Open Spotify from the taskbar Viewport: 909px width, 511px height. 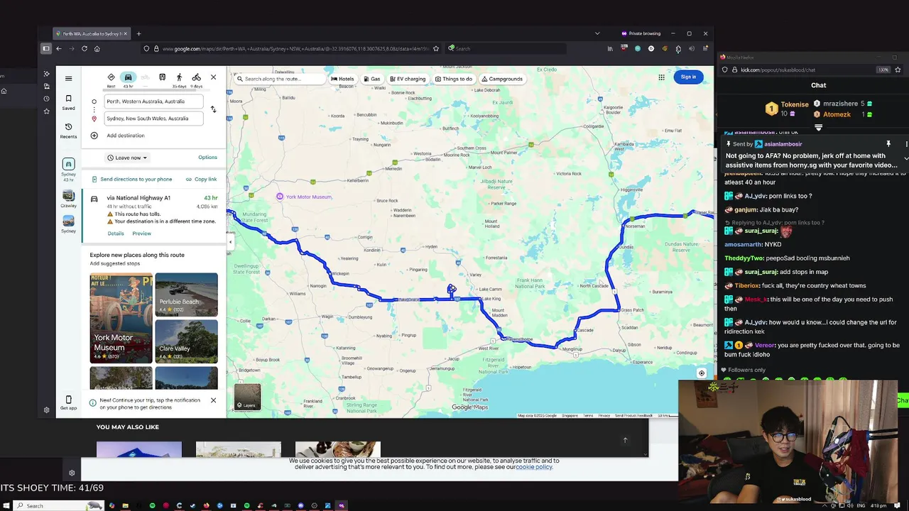(152, 505)
